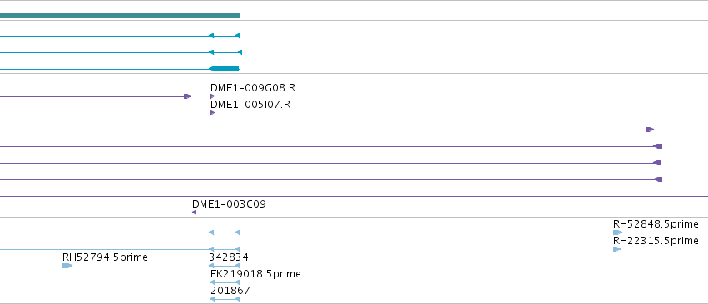The width and height of the screenshot is (708, 304).
Task: Click the small arrow under DME1-009G08.R
Action: click(x=213, y=96)
